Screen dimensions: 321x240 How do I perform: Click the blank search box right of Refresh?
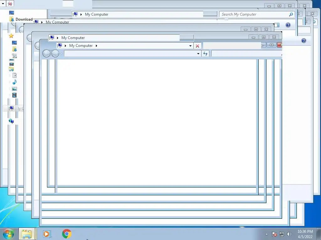pos(246,54)
